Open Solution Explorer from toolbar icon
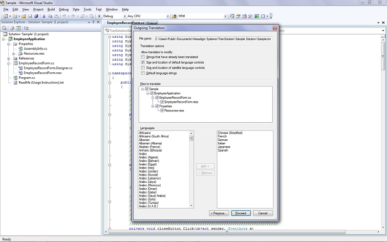 (x=232, y=16)
